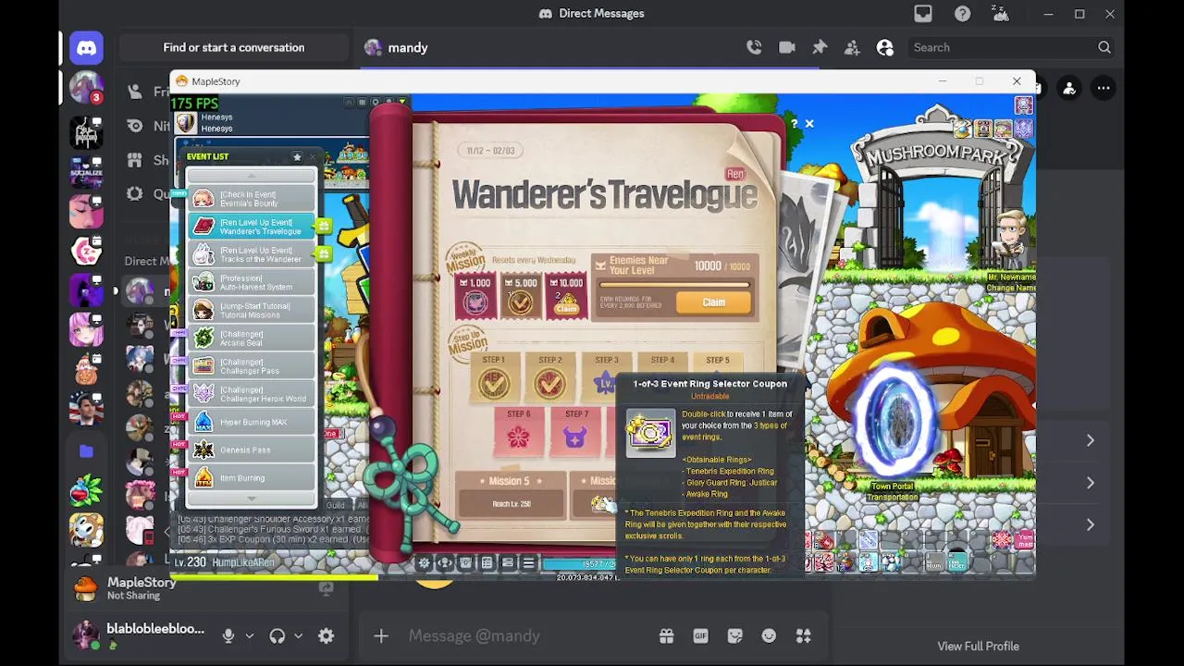Screen dimensions: 1184x666
Task: Open Discord user settings gear
Action: 326,636
